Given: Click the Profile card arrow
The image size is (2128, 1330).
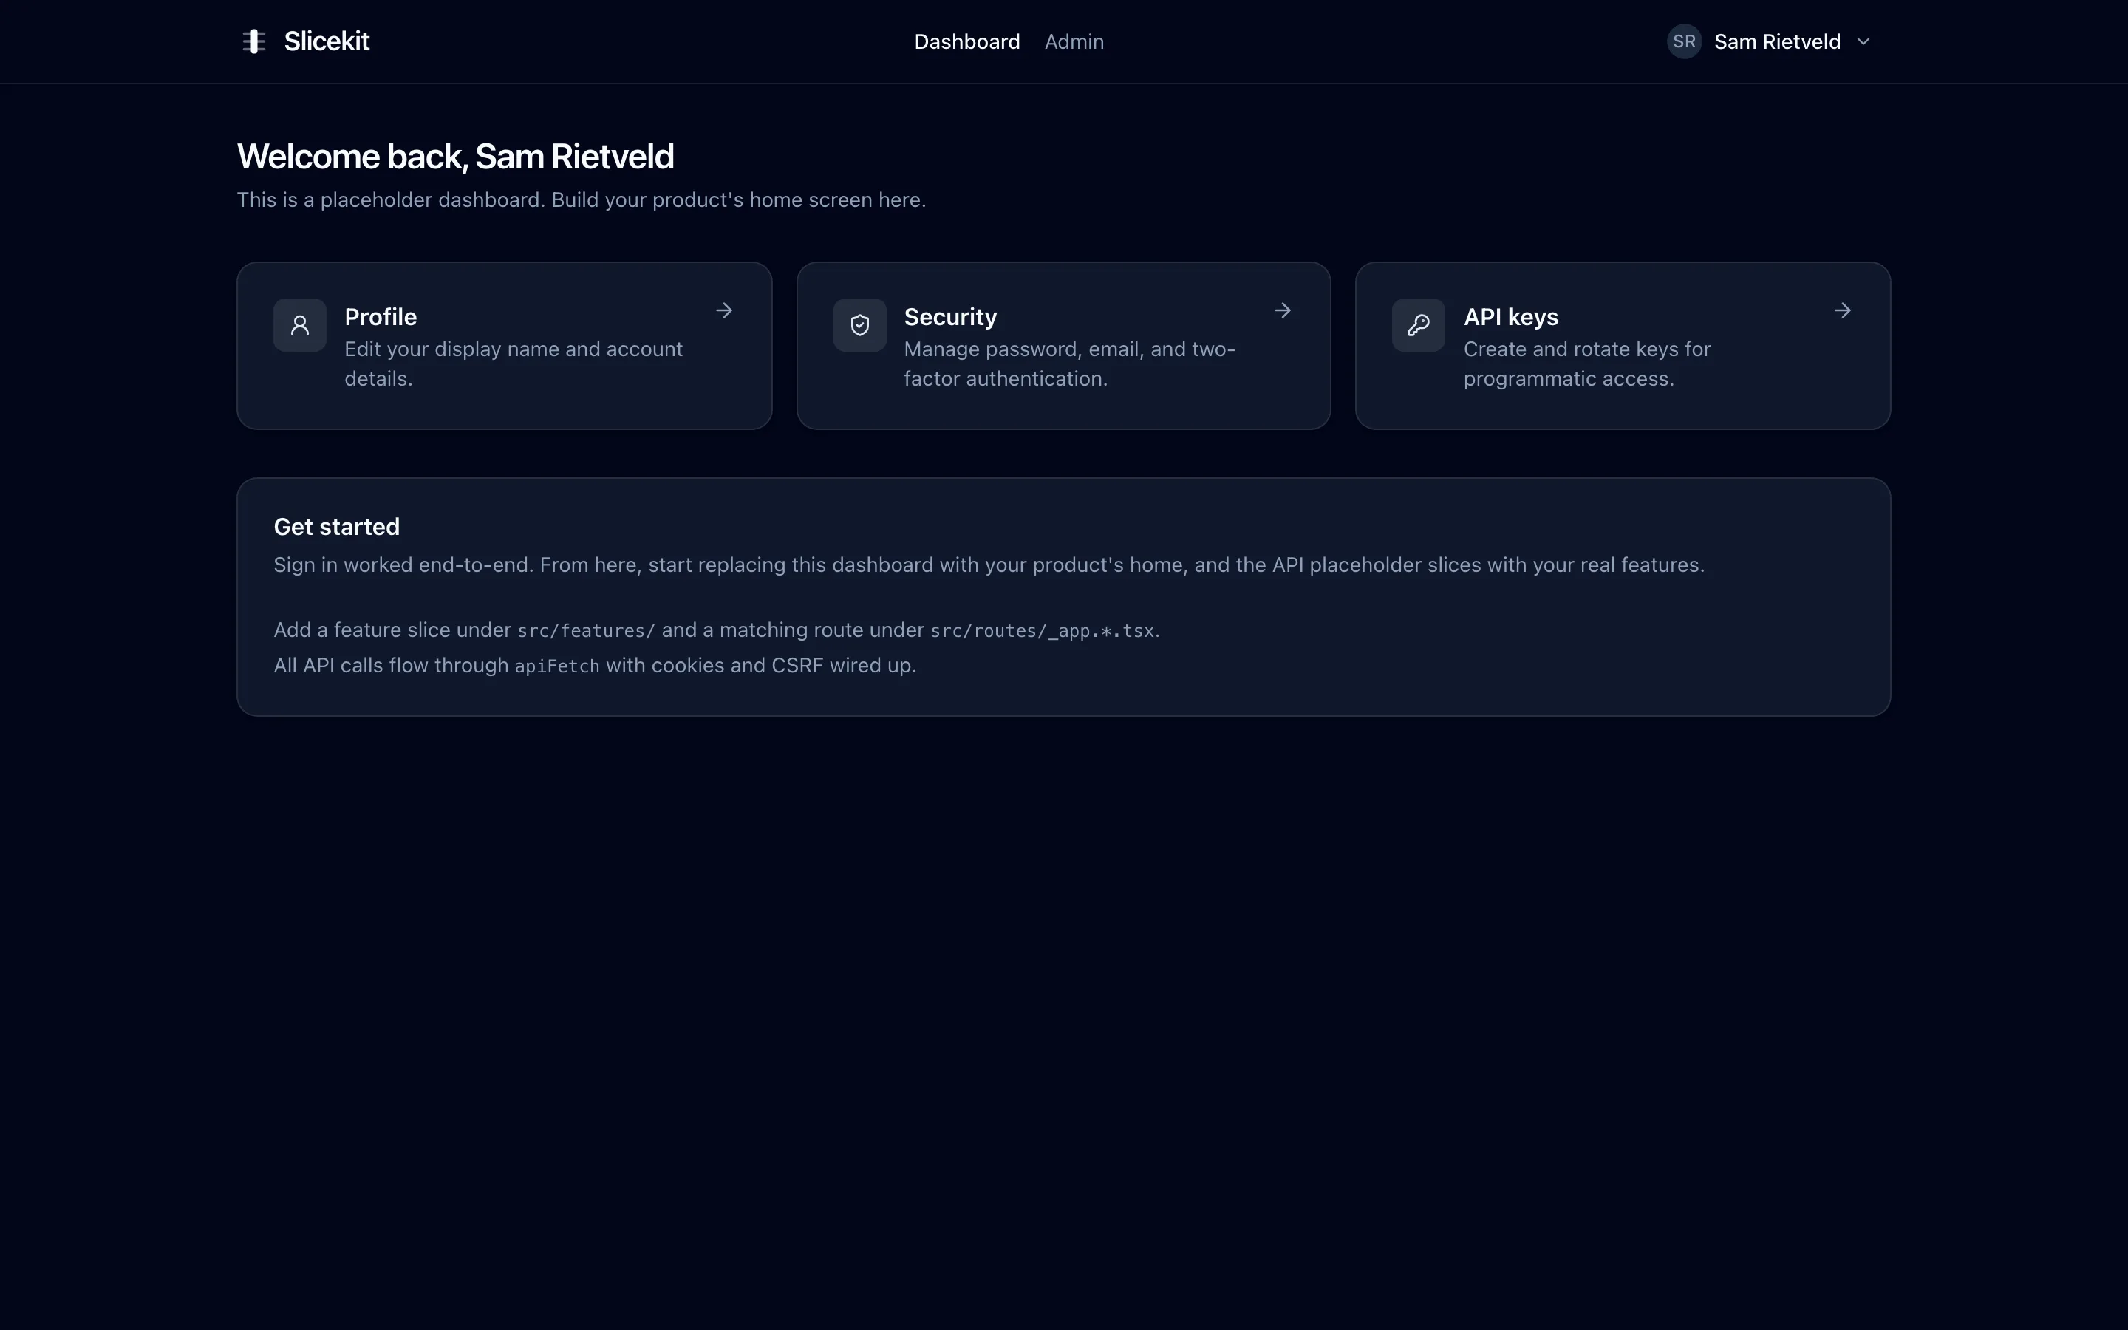Looking at the screenshot, I should (723, 310).
